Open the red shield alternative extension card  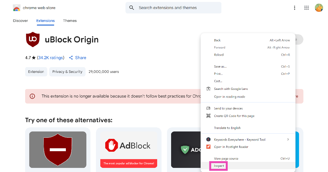click(x=58, y=150)
